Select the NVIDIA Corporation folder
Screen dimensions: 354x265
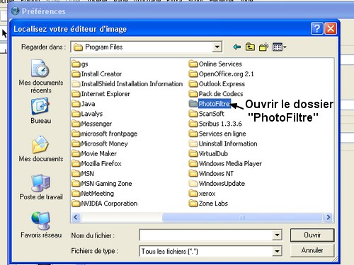click(x=105, y=204)
